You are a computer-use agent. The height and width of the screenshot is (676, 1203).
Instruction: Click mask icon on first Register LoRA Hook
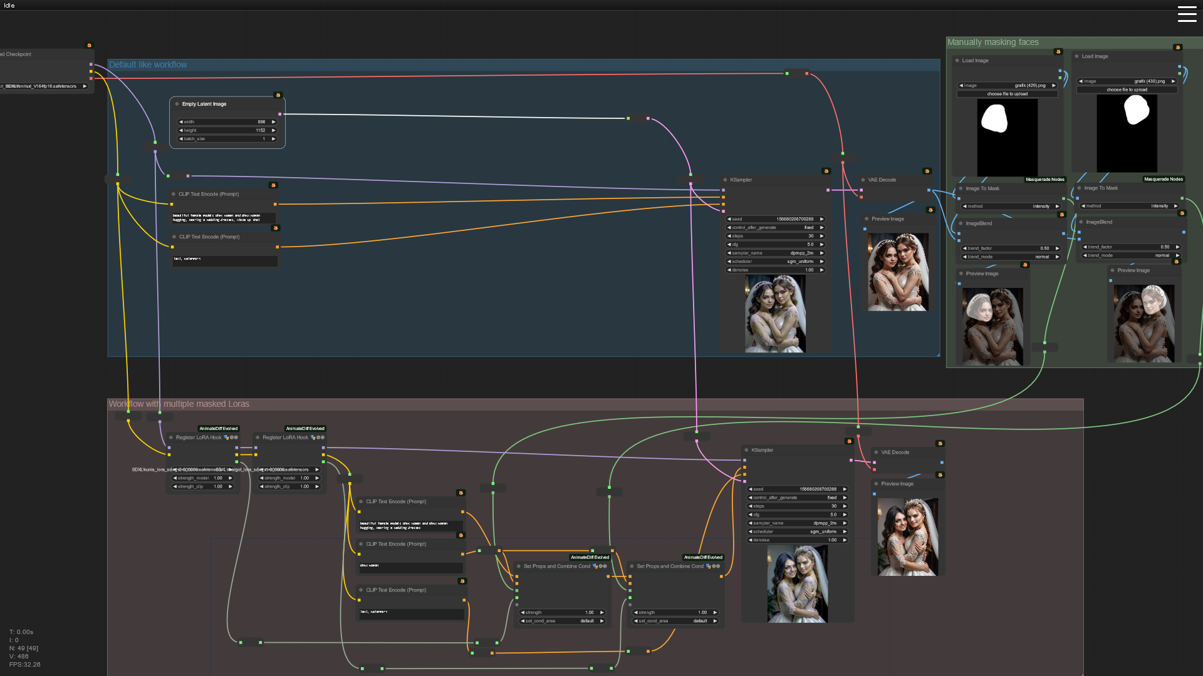(x=226, y=438)
